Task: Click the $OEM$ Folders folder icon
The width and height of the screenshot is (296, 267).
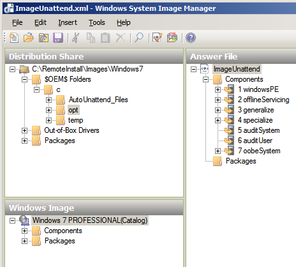Action: 36,79
